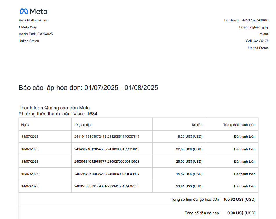The image size is (276, 219).
Task: Click the date of the 29,00 US$ transaction
Action: click(x=30, y=162)
